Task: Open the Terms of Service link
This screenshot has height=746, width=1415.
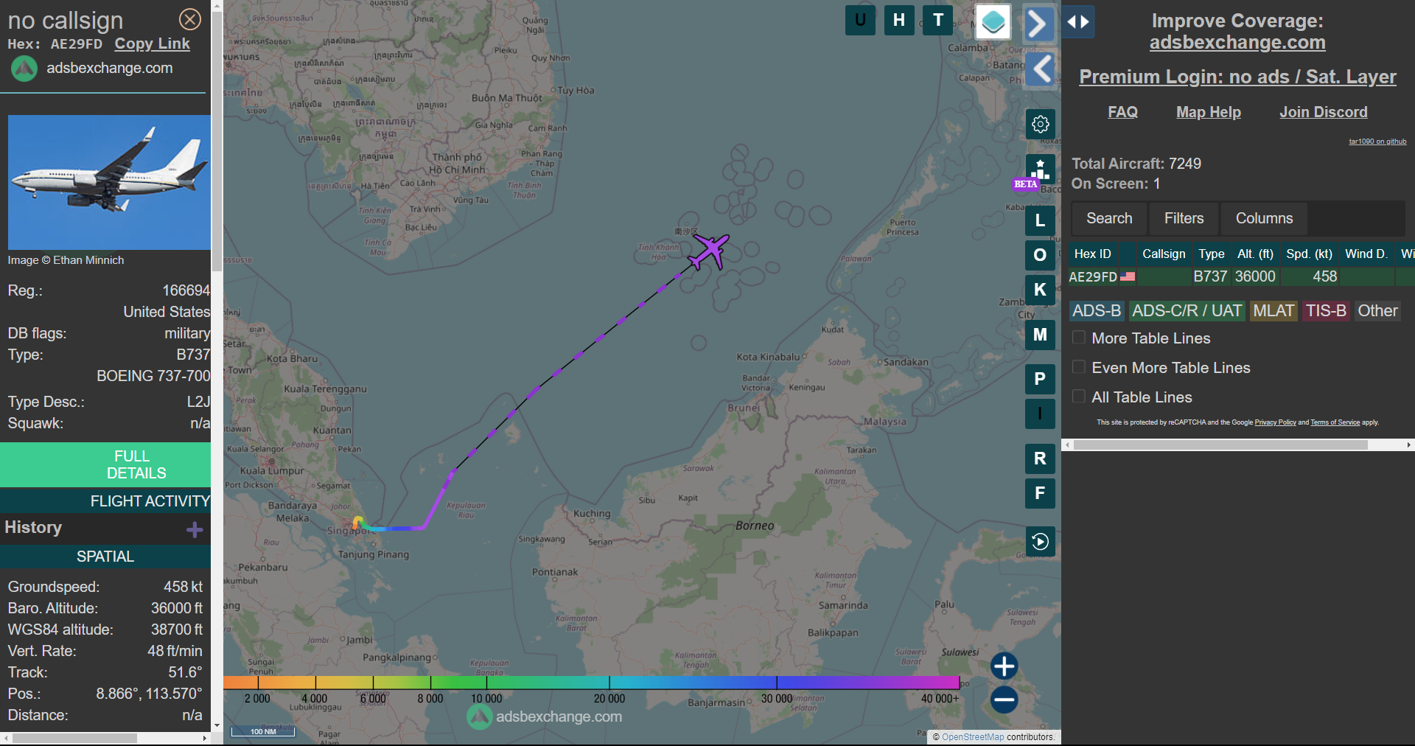Action: (x=1335, y=422)
